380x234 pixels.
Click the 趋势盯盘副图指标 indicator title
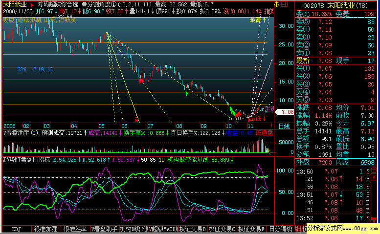(x=27, y=159)
